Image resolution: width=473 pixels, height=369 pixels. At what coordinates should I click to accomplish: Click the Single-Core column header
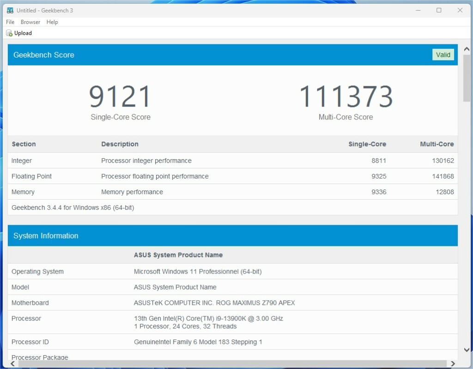tap(367, 144)
